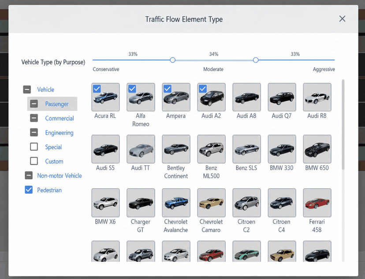Image resolution: width=365 pixels, height=279 pixels.
Task: Open the Vehicle category
Action: pyautogui.click(x=46, y=90)
